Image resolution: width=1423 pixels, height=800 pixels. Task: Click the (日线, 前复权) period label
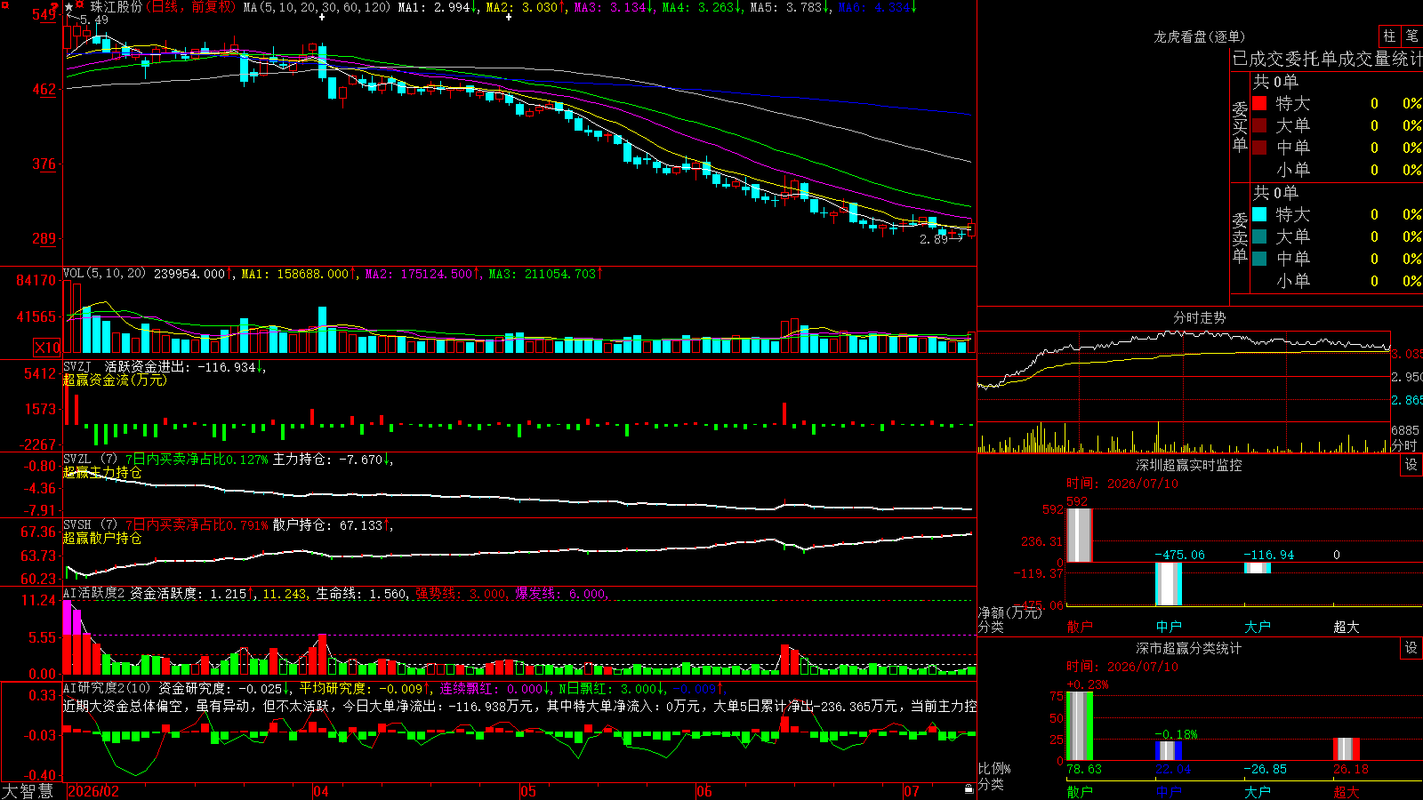pos(190,7)
